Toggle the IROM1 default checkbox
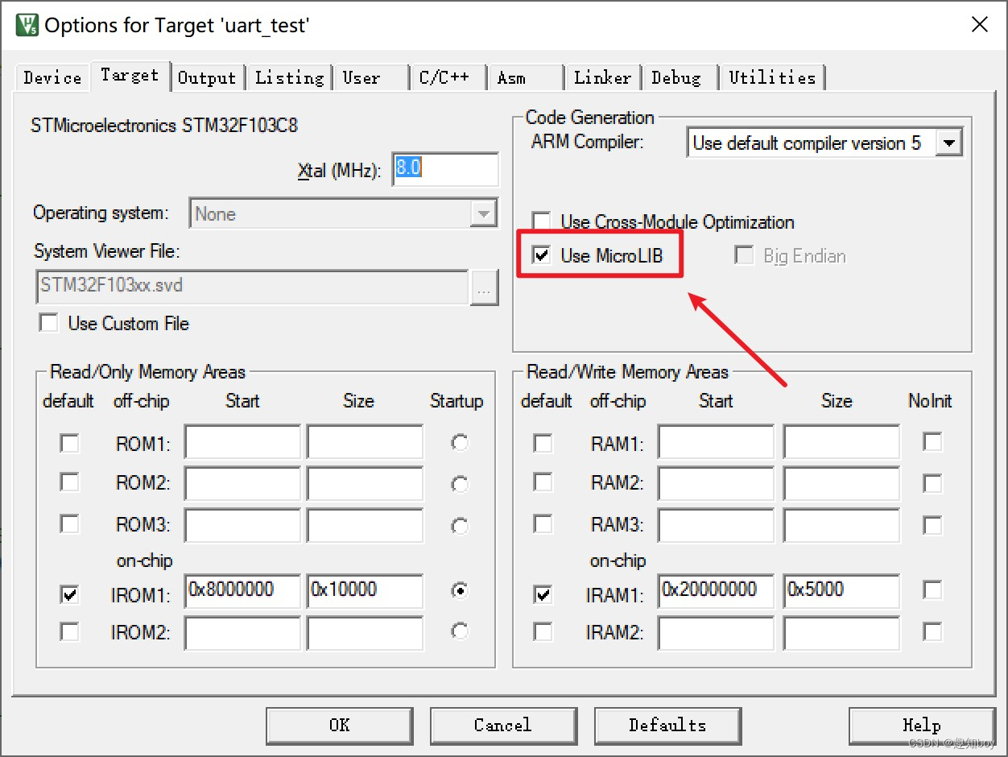The width and height of the screenshot is (1008, 757). (70, 594)
